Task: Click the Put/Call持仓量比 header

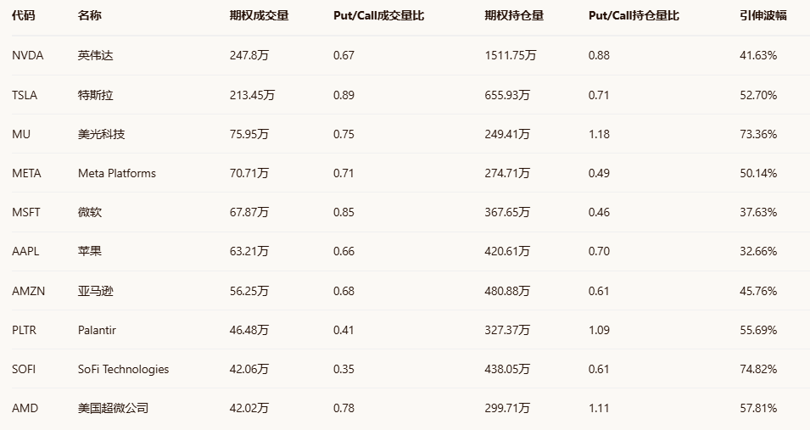Action: click(634, 15)
